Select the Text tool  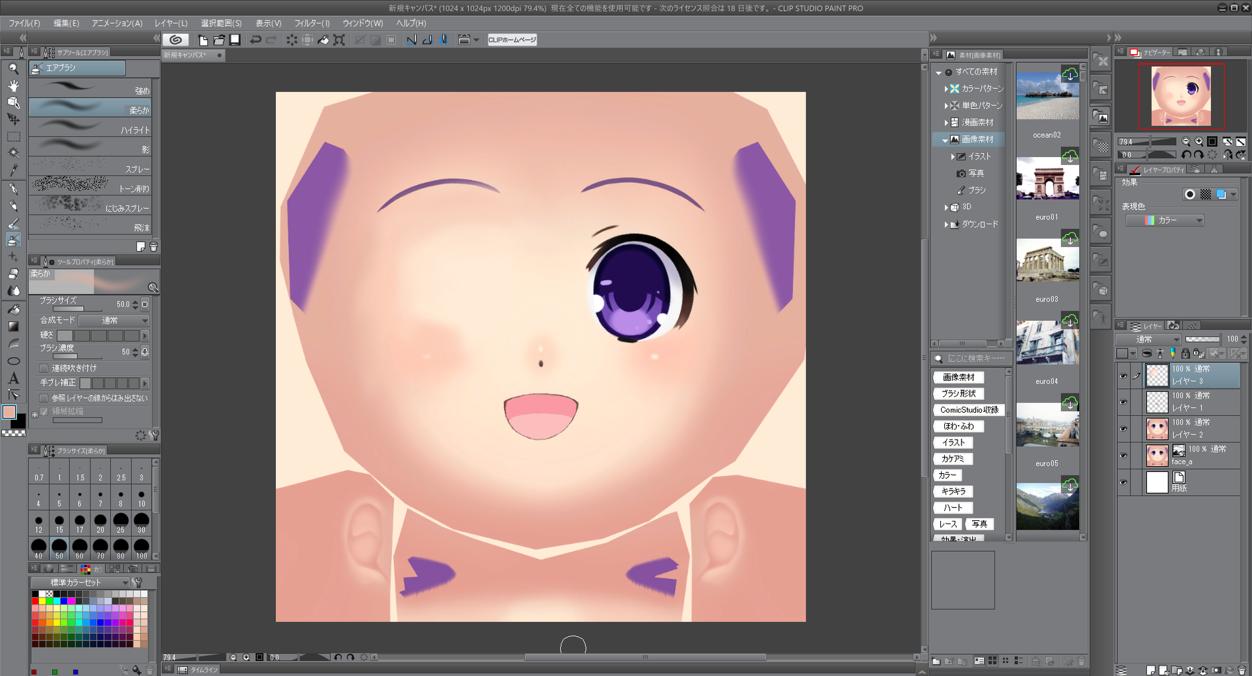pyautogui.click(x=13, y=378)
